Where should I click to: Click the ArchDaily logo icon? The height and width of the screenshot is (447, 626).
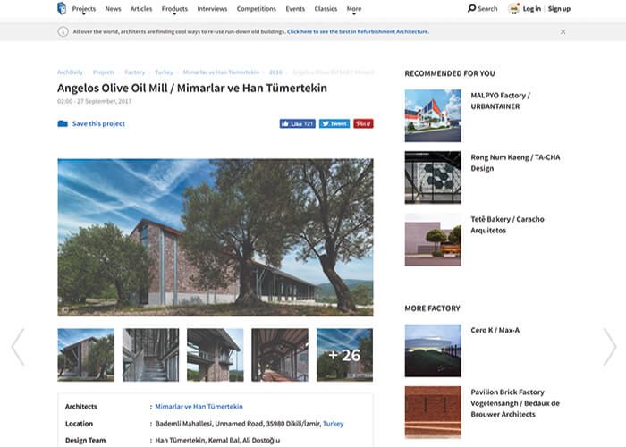(61, 8)
